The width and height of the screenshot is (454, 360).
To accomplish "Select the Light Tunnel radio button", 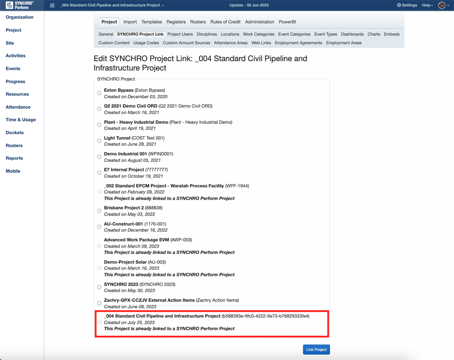I will pos(99,141).
